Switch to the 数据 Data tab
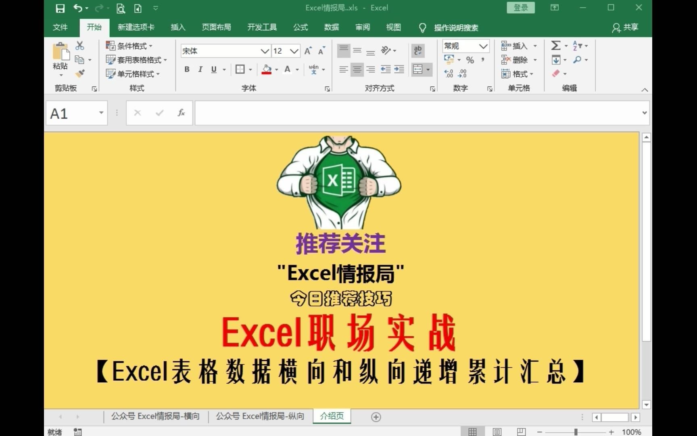697x436 pixels. pyautogui.click(x=332, y=27)
